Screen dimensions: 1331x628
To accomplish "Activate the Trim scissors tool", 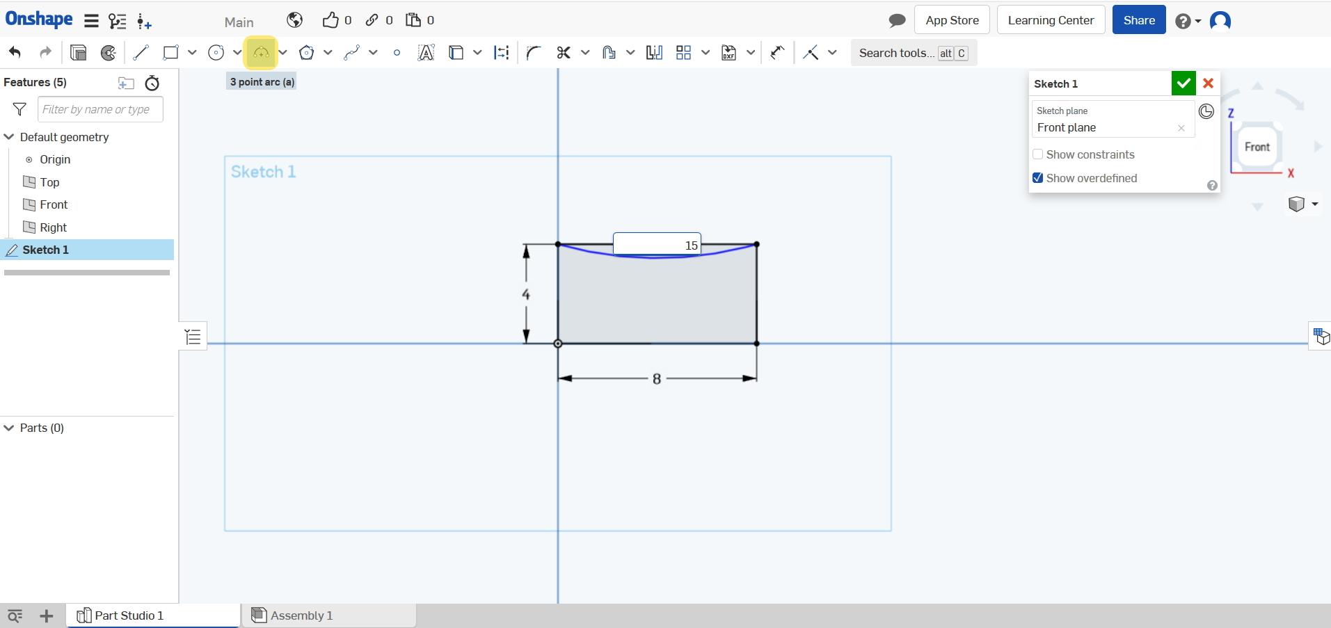I will 564,53.
